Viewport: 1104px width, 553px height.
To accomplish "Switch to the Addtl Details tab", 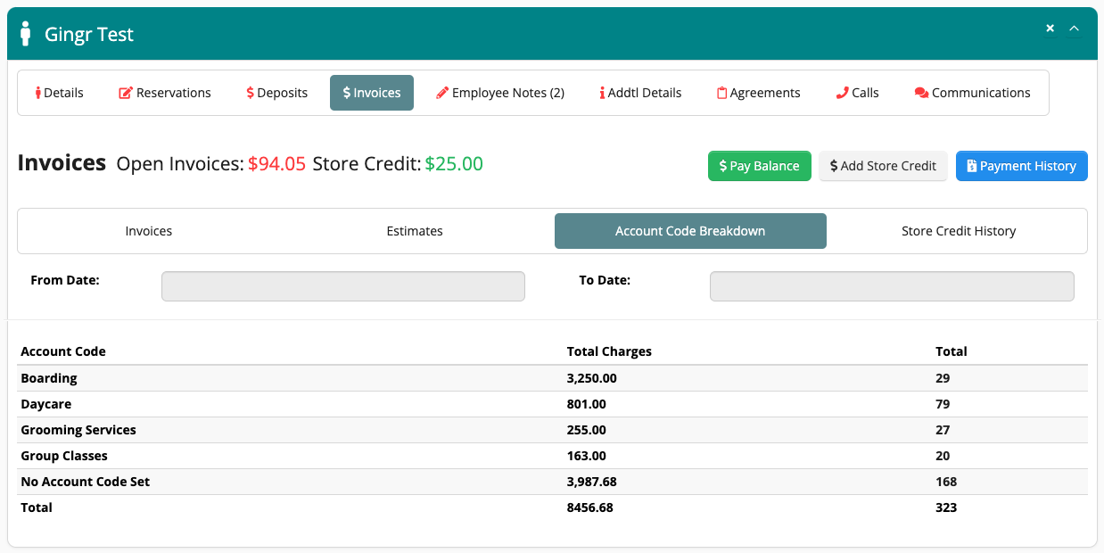I will coord(640,92).
